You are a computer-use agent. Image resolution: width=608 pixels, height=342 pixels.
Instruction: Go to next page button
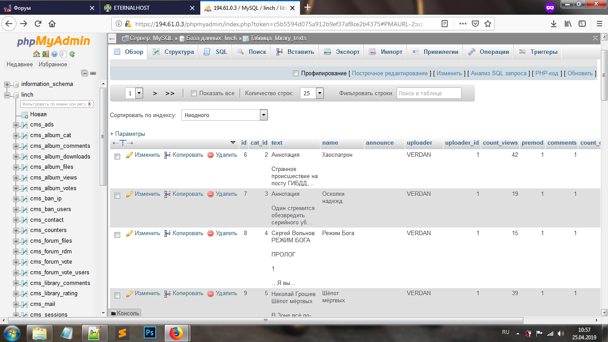155,94
